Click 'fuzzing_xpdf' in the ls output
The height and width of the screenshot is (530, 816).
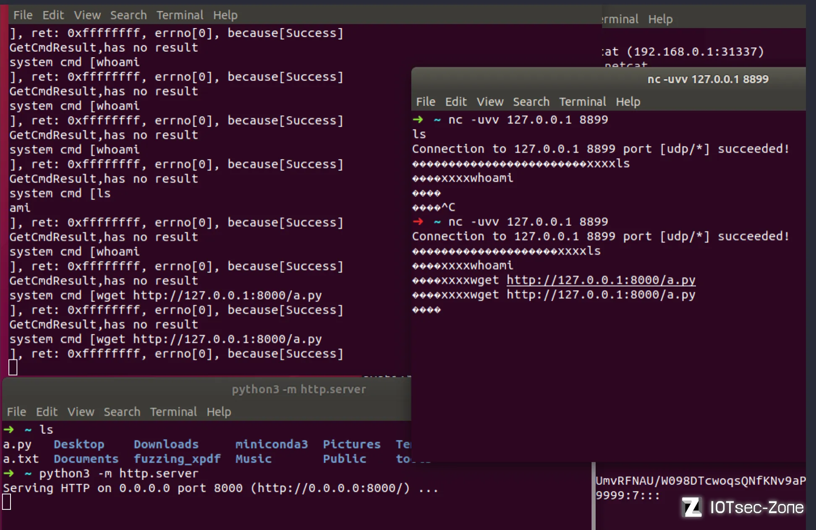tap(177, 459)
